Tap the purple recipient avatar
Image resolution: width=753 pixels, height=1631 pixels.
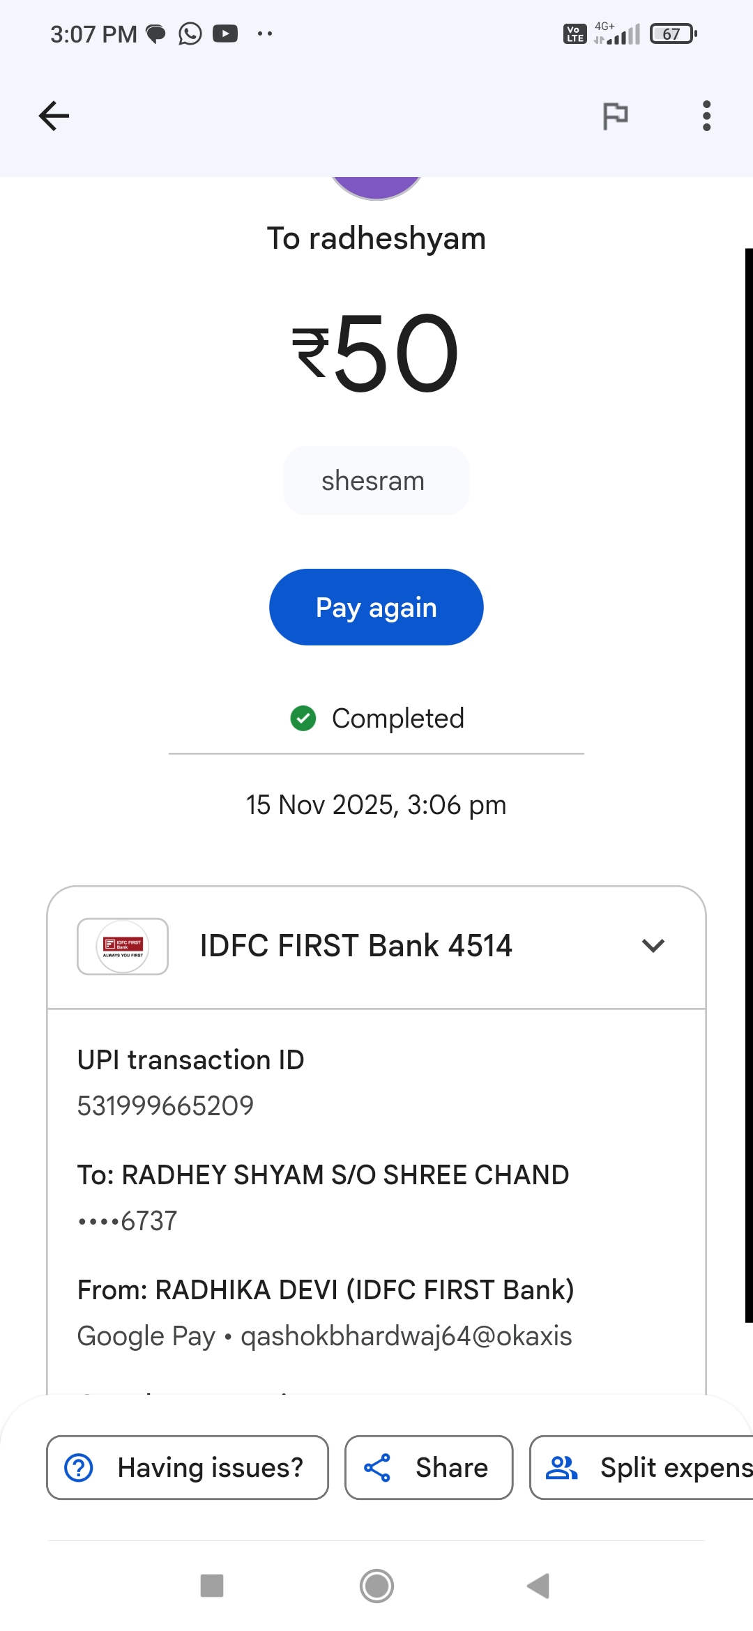pyautogui.click(x=376, y=187)
